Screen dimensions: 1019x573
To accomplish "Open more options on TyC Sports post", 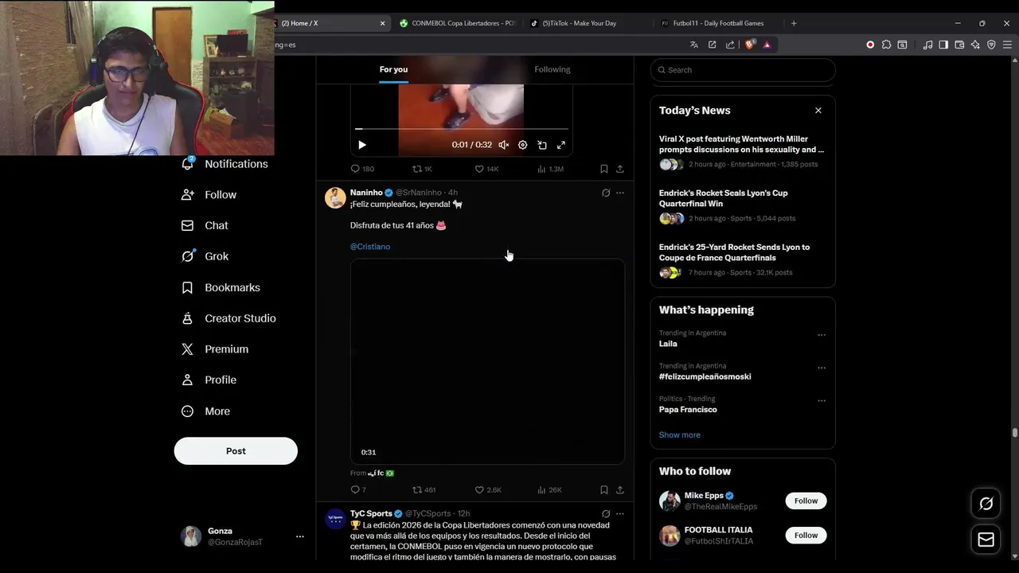I will [620, 514].
